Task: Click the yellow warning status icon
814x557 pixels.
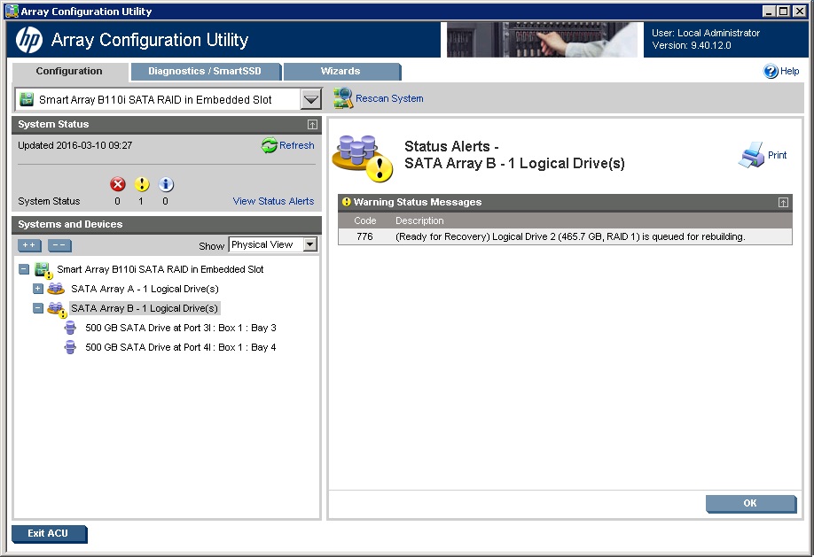Action: coord(142,184)
